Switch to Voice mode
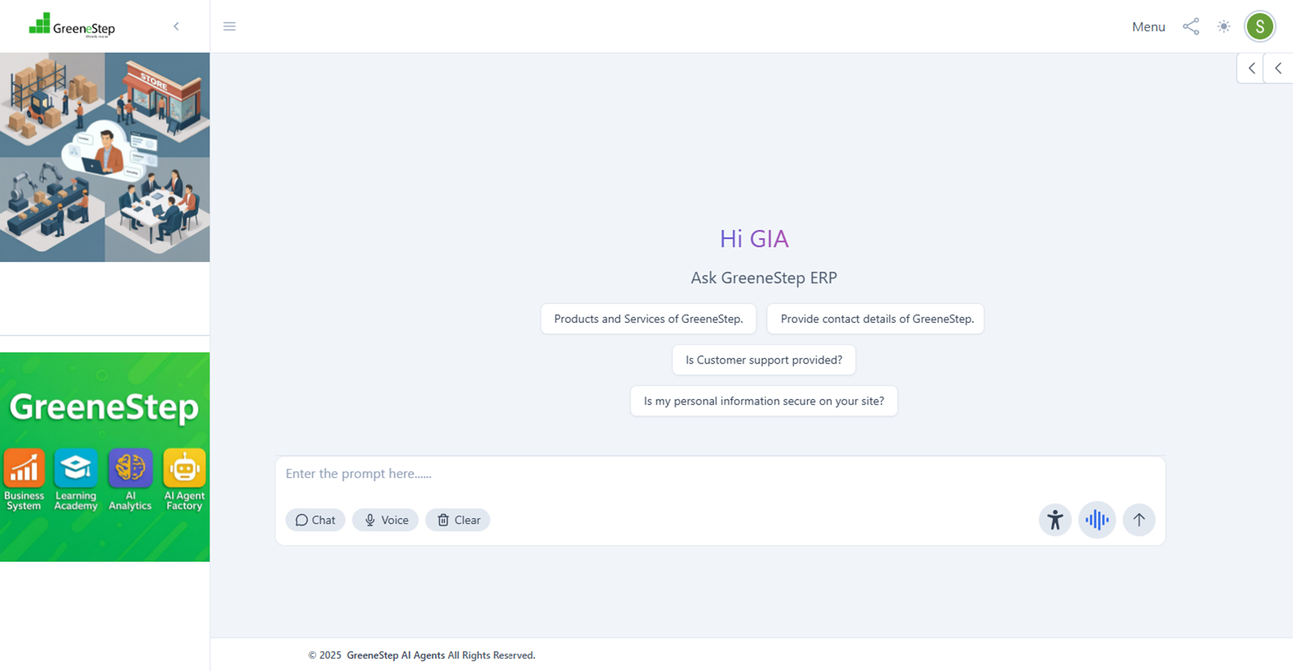 pos(386,520)
